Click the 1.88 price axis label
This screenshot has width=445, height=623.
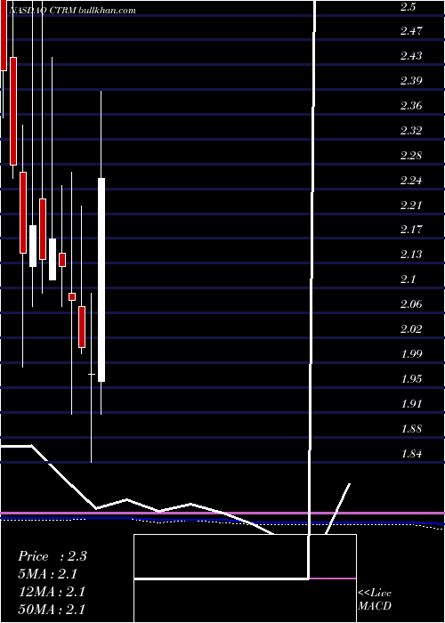click(411, 429)
